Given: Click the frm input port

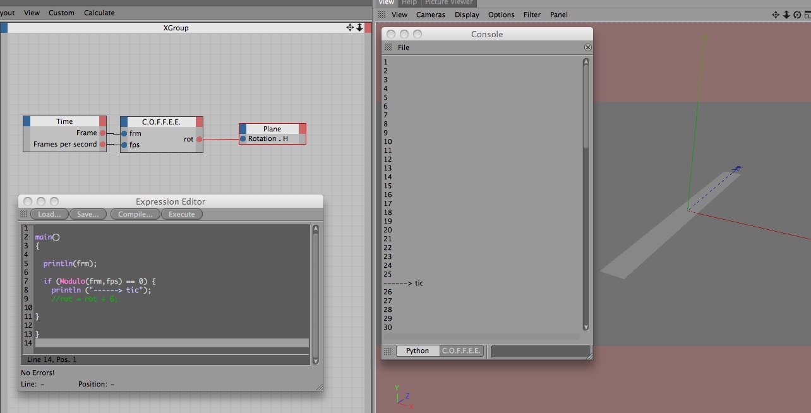Looking at the screenshot, I should click(x=124, y=134).
